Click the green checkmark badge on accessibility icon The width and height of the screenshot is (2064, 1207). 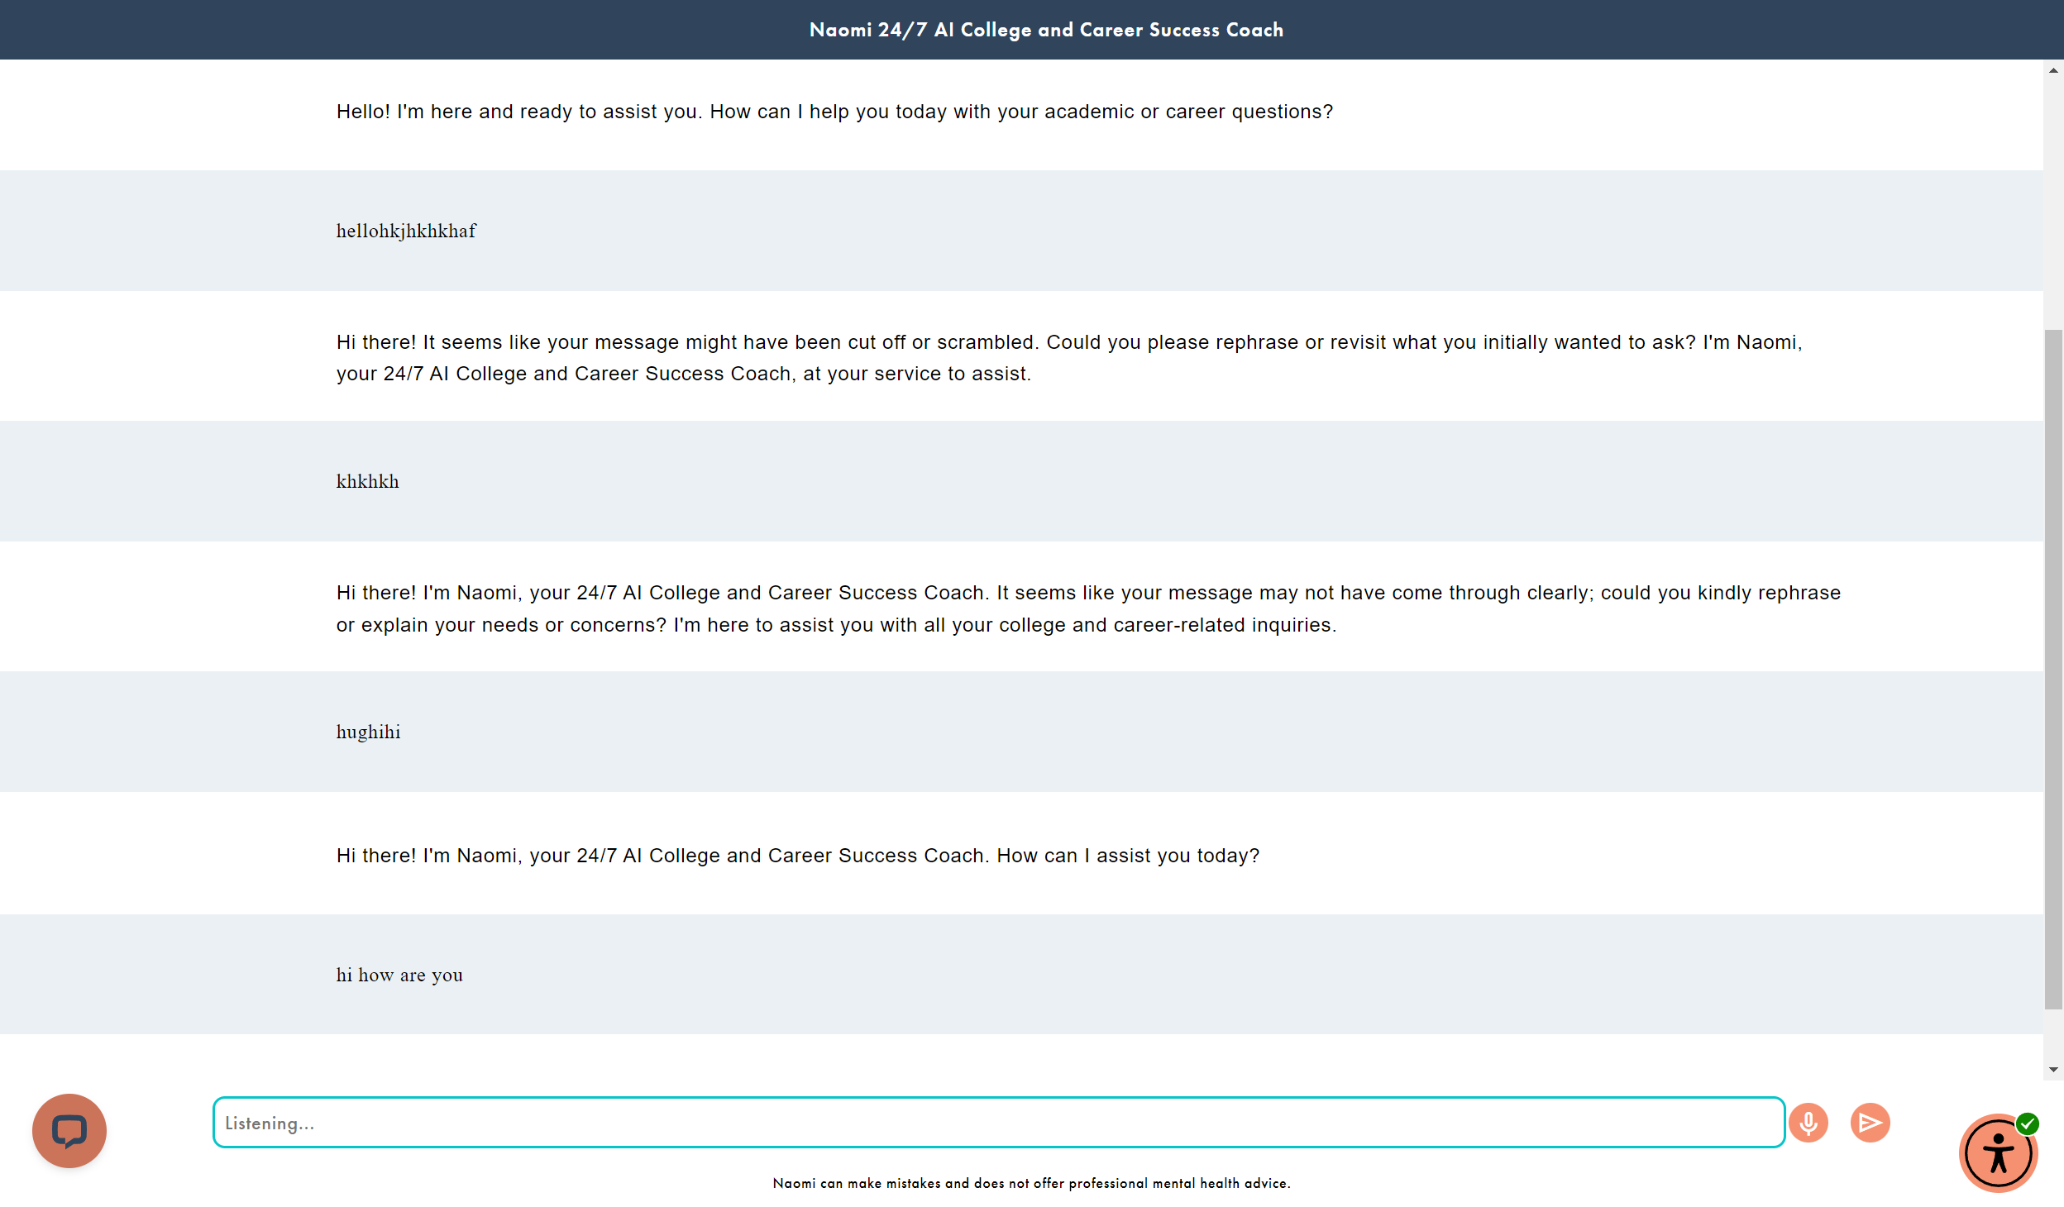point(2027,1124)
